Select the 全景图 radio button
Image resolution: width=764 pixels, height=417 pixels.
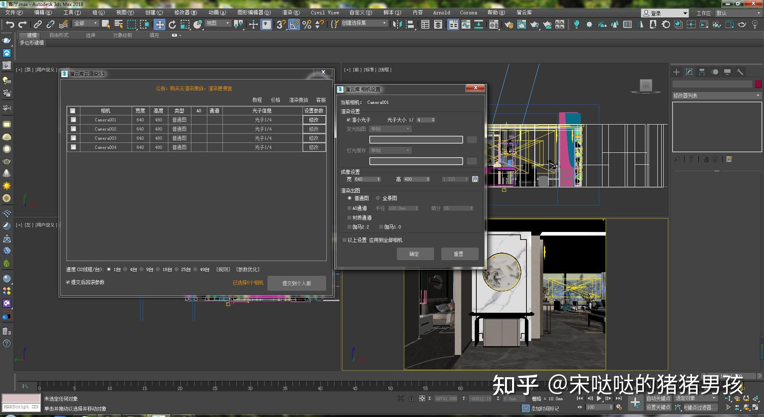coord(378,198)
